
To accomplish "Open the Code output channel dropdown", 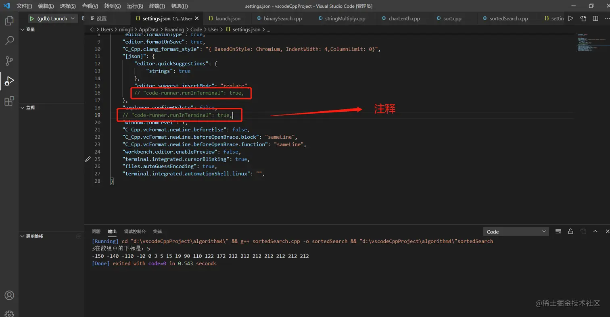I will [516, 231].
